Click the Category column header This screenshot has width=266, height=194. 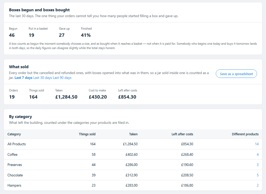tap(14, 134)
